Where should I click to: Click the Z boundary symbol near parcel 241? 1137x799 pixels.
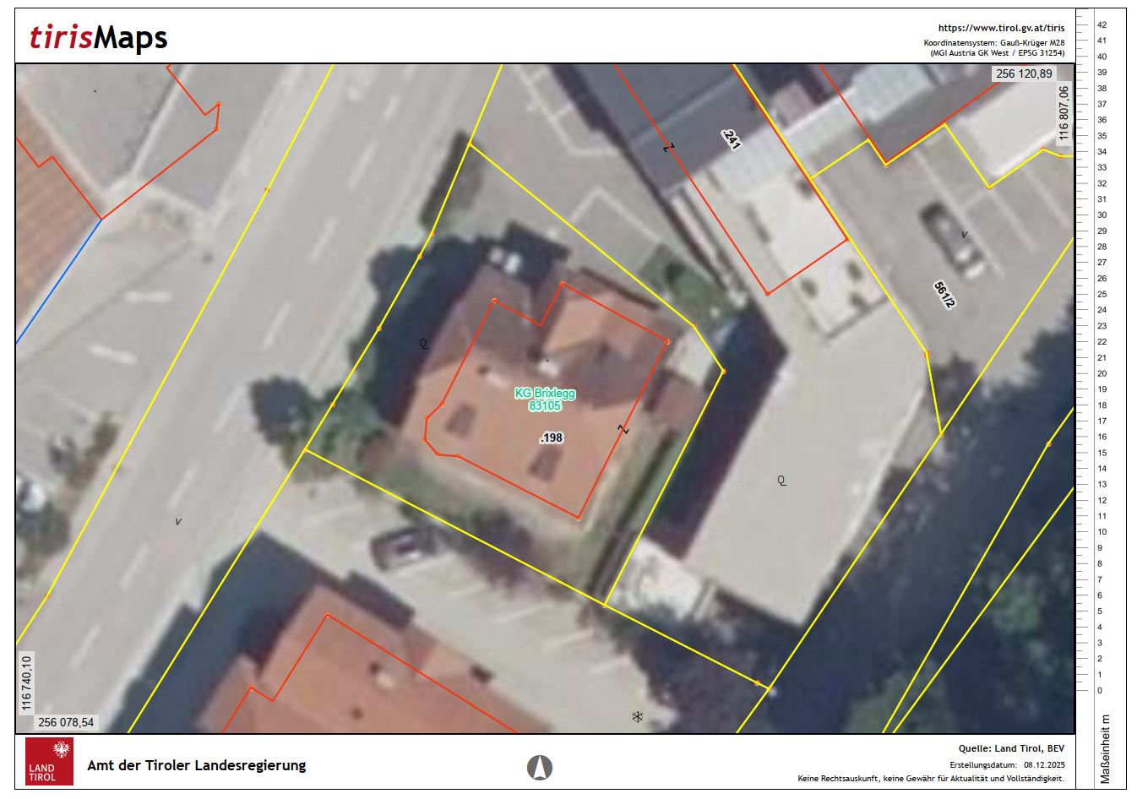[669, 148]
